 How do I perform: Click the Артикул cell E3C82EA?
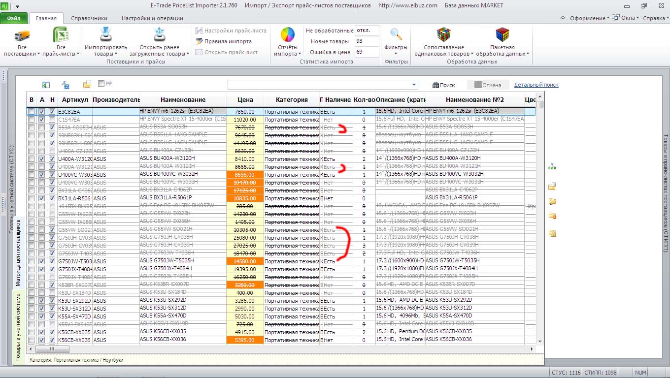point(74,112)
